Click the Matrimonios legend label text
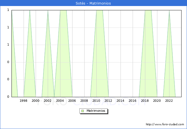This screenshot has width=187, height=129. tap(96, 111)
